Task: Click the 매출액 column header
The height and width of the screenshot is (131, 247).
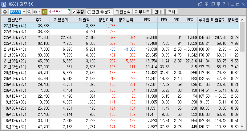Action: pyautogui.click(x=84, y=20)
